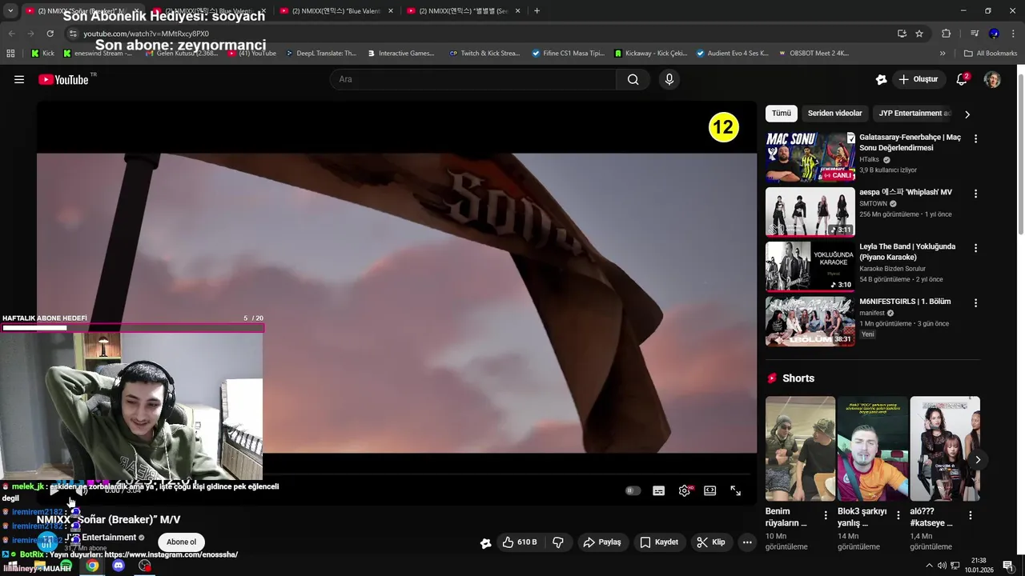
Task: Expand hidden bookmarks with double chevron
Action: (x=943, y=53)
